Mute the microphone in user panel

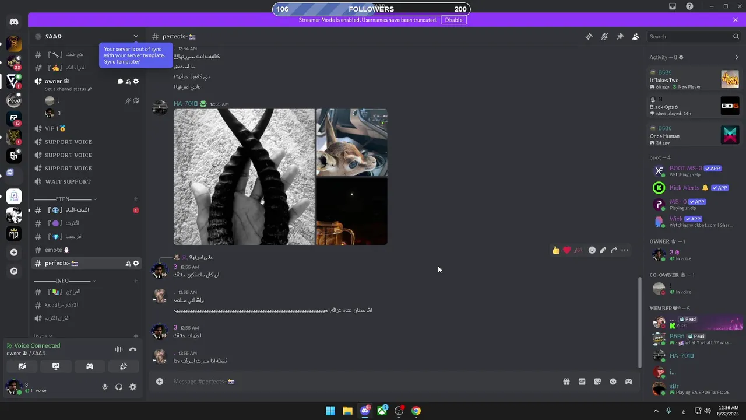[x=105, y=387]
